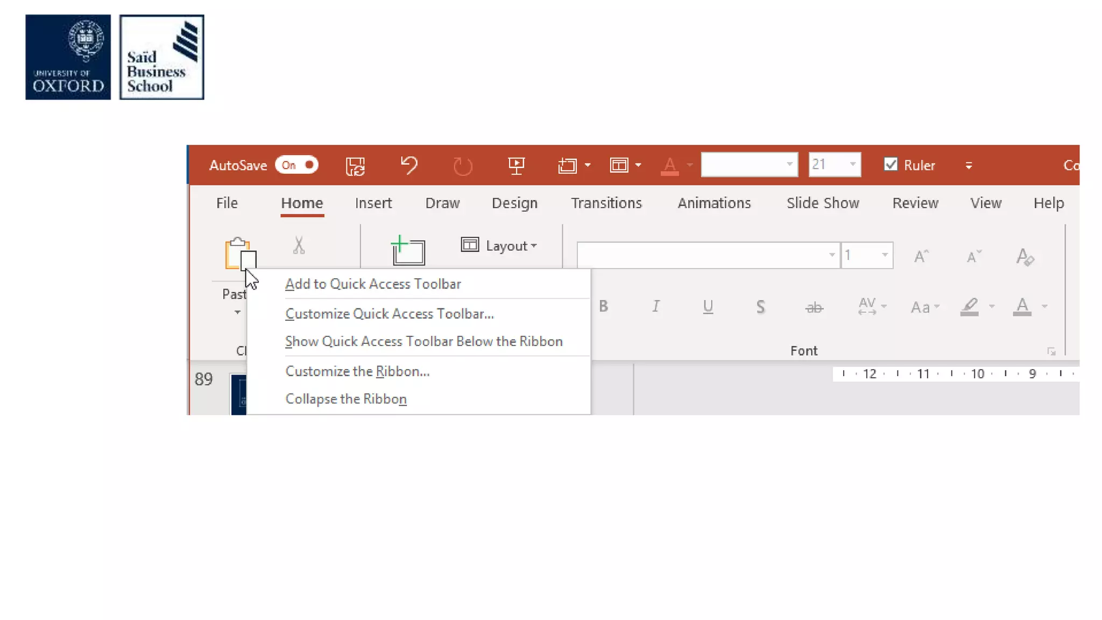
Task: Click the New Slide icon
Action: (408, 250)
